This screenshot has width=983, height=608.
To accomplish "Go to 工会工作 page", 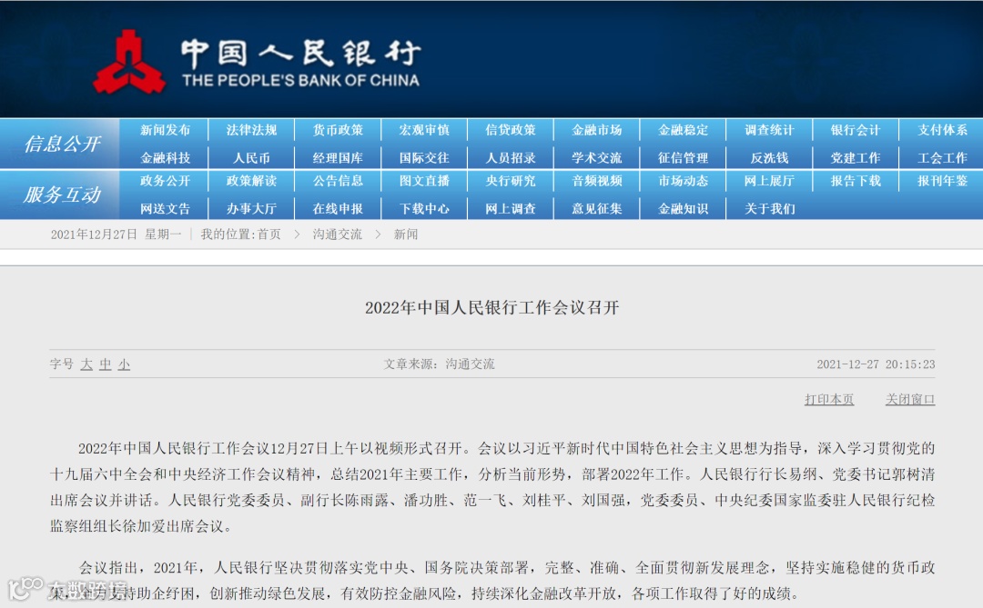I will [x=942, y=158].
